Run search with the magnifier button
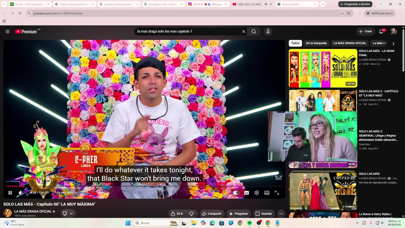Screen dimensions: 405x228 pos(254,31)
